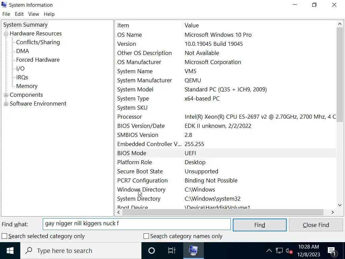Select the System Type row

(226, 99)
